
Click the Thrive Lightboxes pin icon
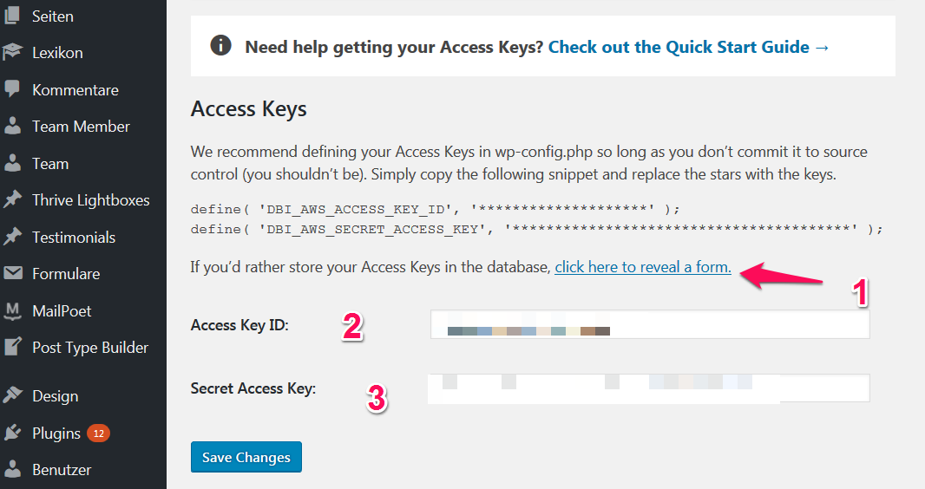pyautogui.click(x=12, y=199)
